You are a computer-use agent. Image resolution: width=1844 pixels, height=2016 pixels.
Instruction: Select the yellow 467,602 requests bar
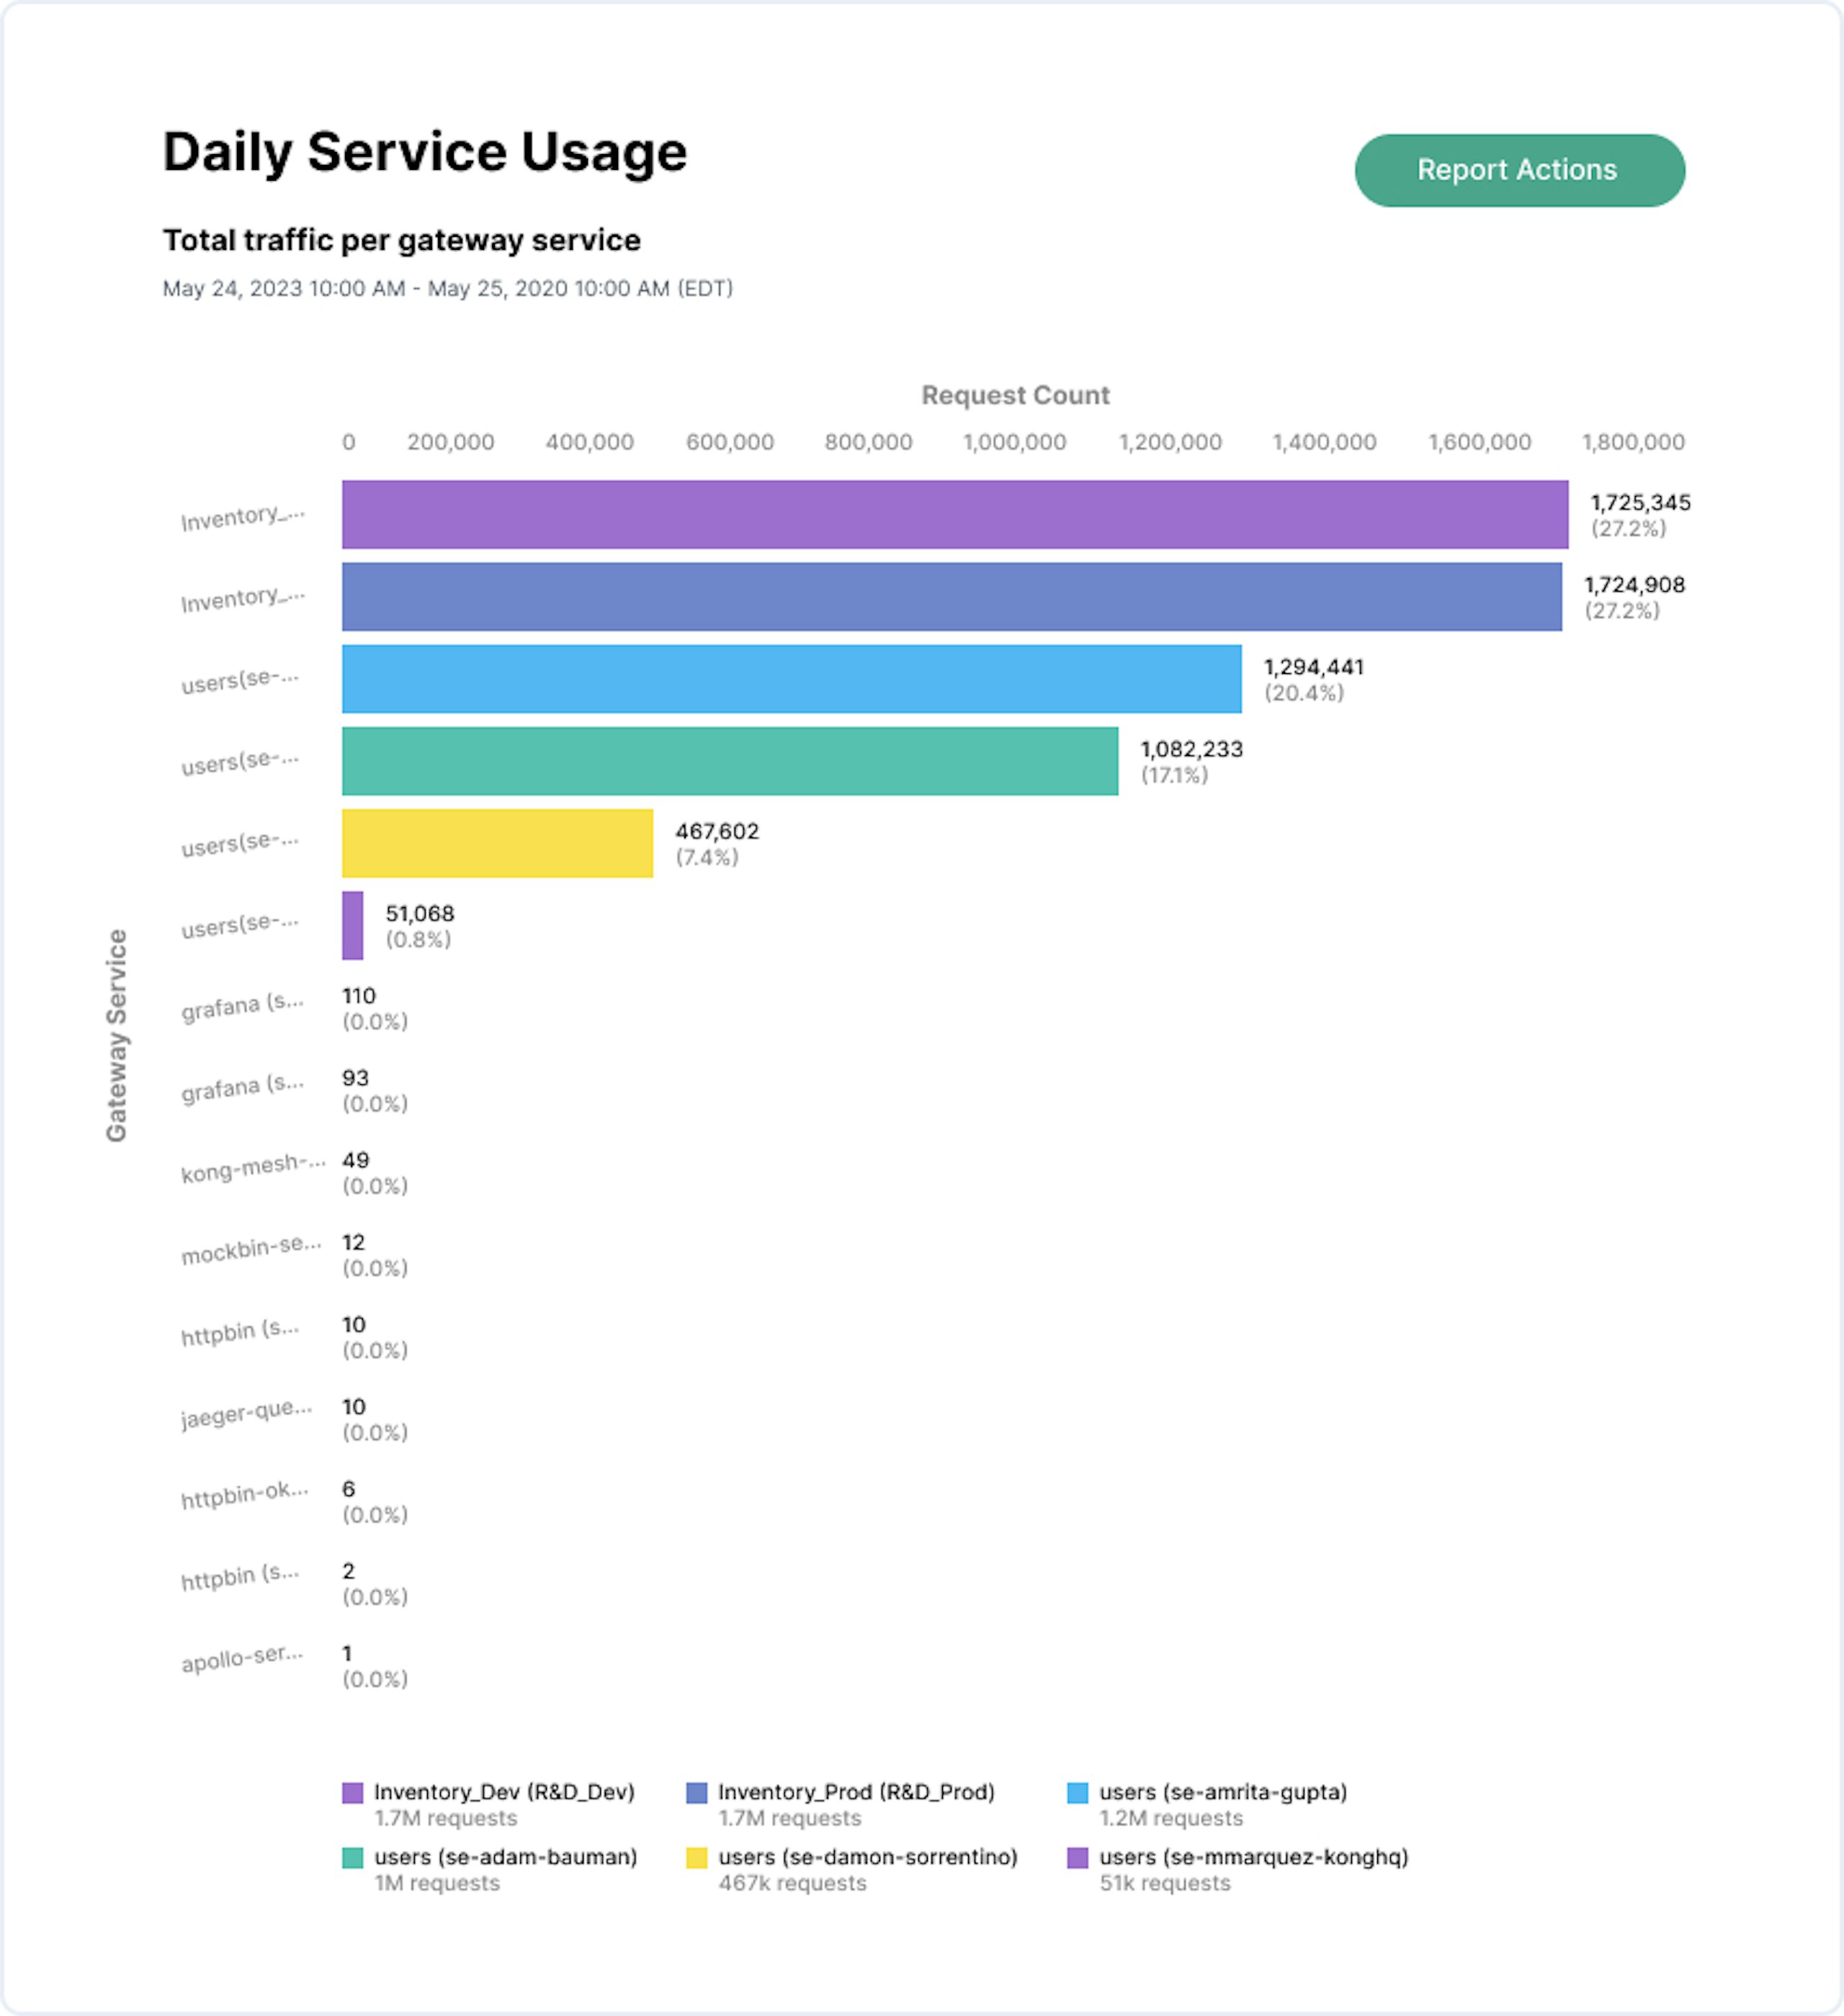[497, 843]
